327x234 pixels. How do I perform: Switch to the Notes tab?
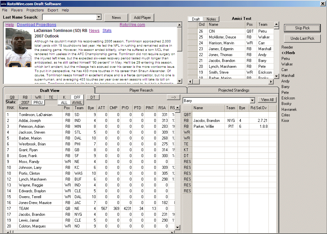tap(211, 19)
